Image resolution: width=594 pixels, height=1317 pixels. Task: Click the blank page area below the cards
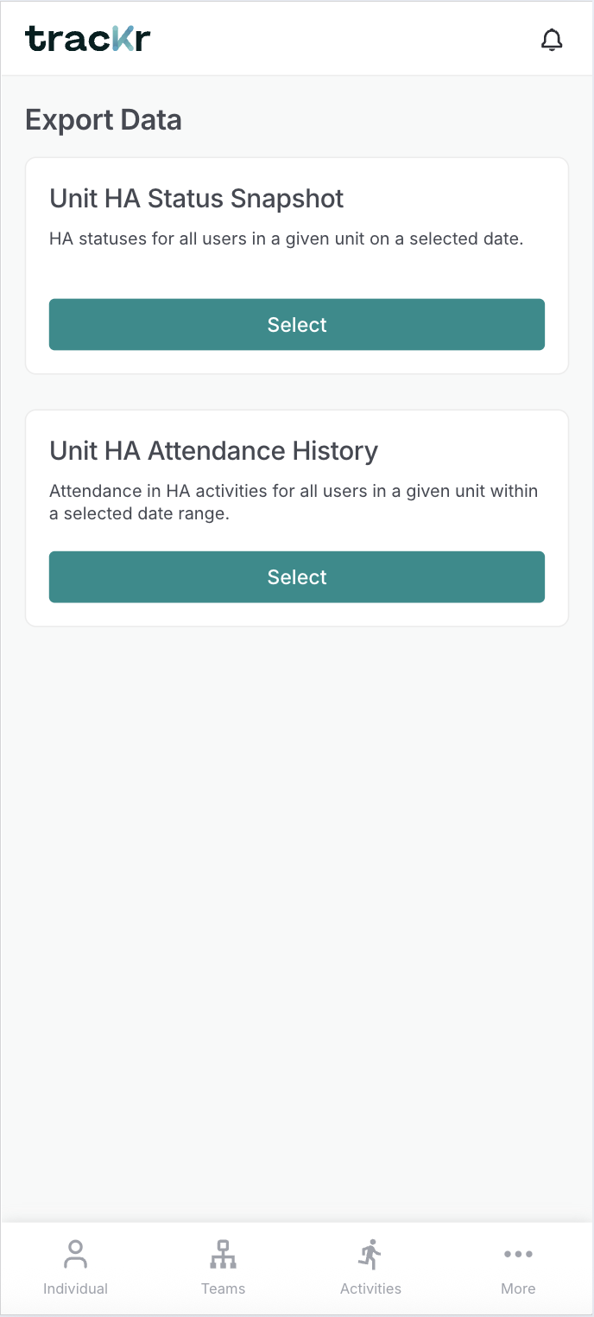(x=297, y=907)
